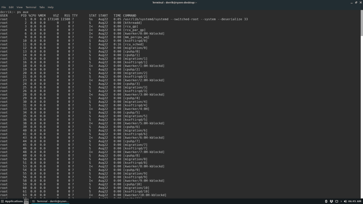Click the [cpuhp/0] process entry
363x204 pixels.
pos(131,51)
